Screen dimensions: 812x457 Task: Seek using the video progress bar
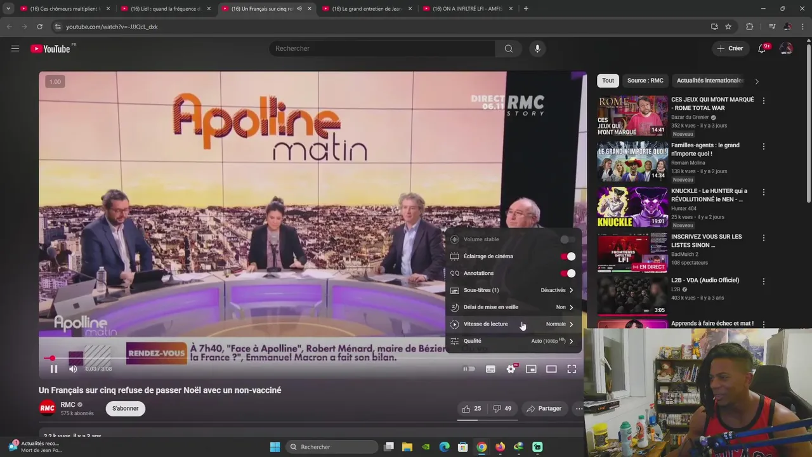[313, 359]
